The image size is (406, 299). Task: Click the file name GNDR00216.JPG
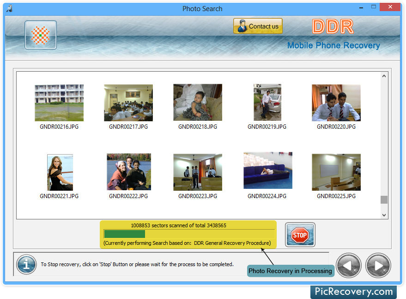(59, 127)
